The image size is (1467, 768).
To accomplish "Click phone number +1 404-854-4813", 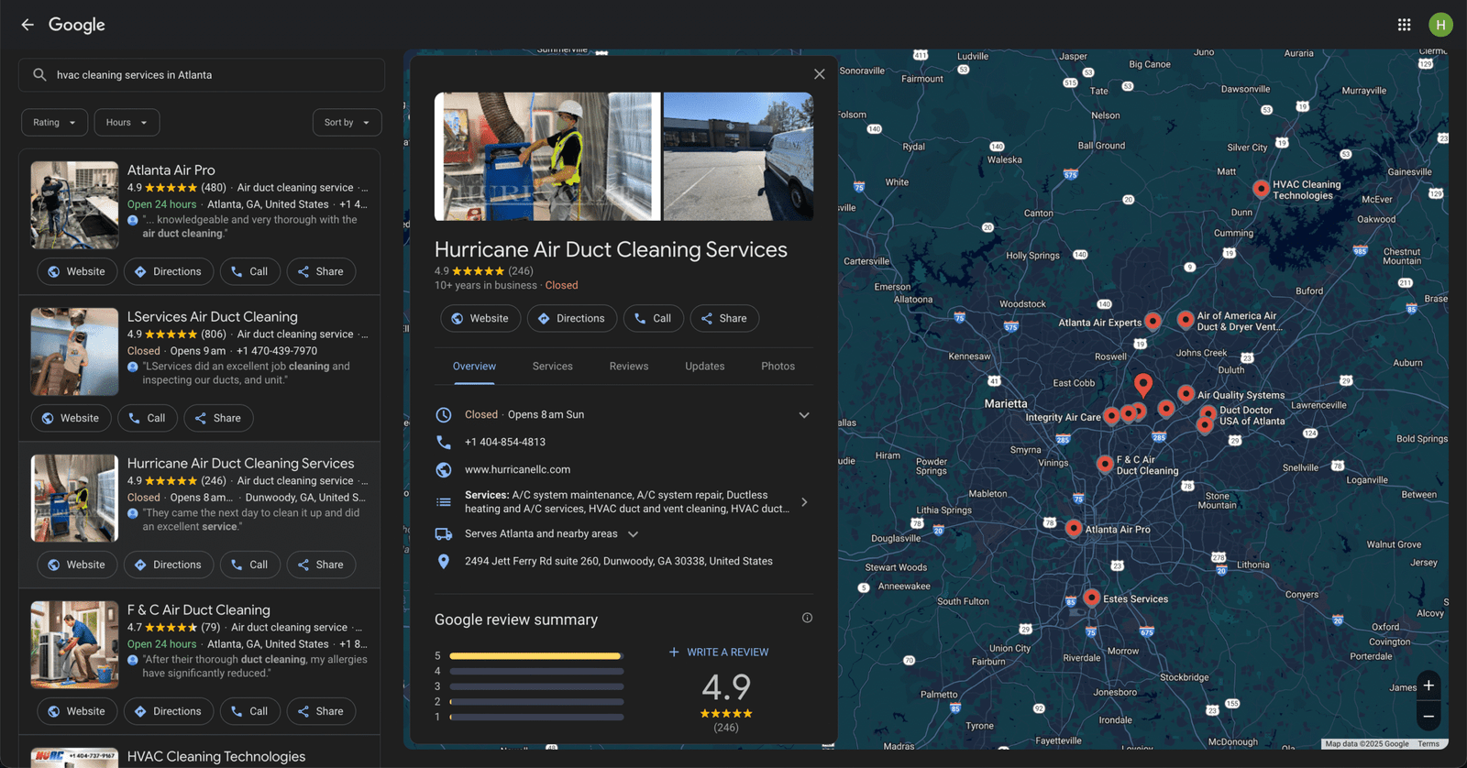I will (x=504, y=442).
